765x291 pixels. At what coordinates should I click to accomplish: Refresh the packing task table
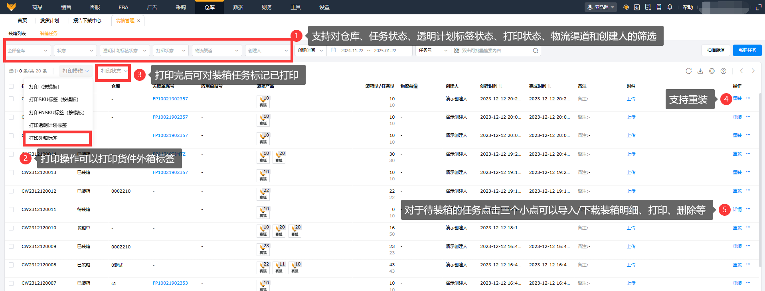(x=688, y=71)
